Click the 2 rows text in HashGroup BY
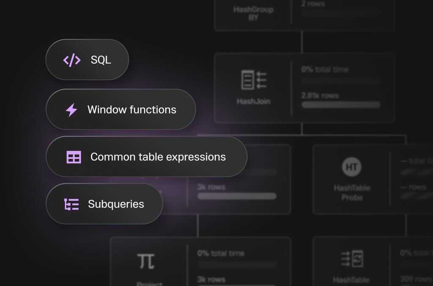433x286 pixels. tap(313, 4)
